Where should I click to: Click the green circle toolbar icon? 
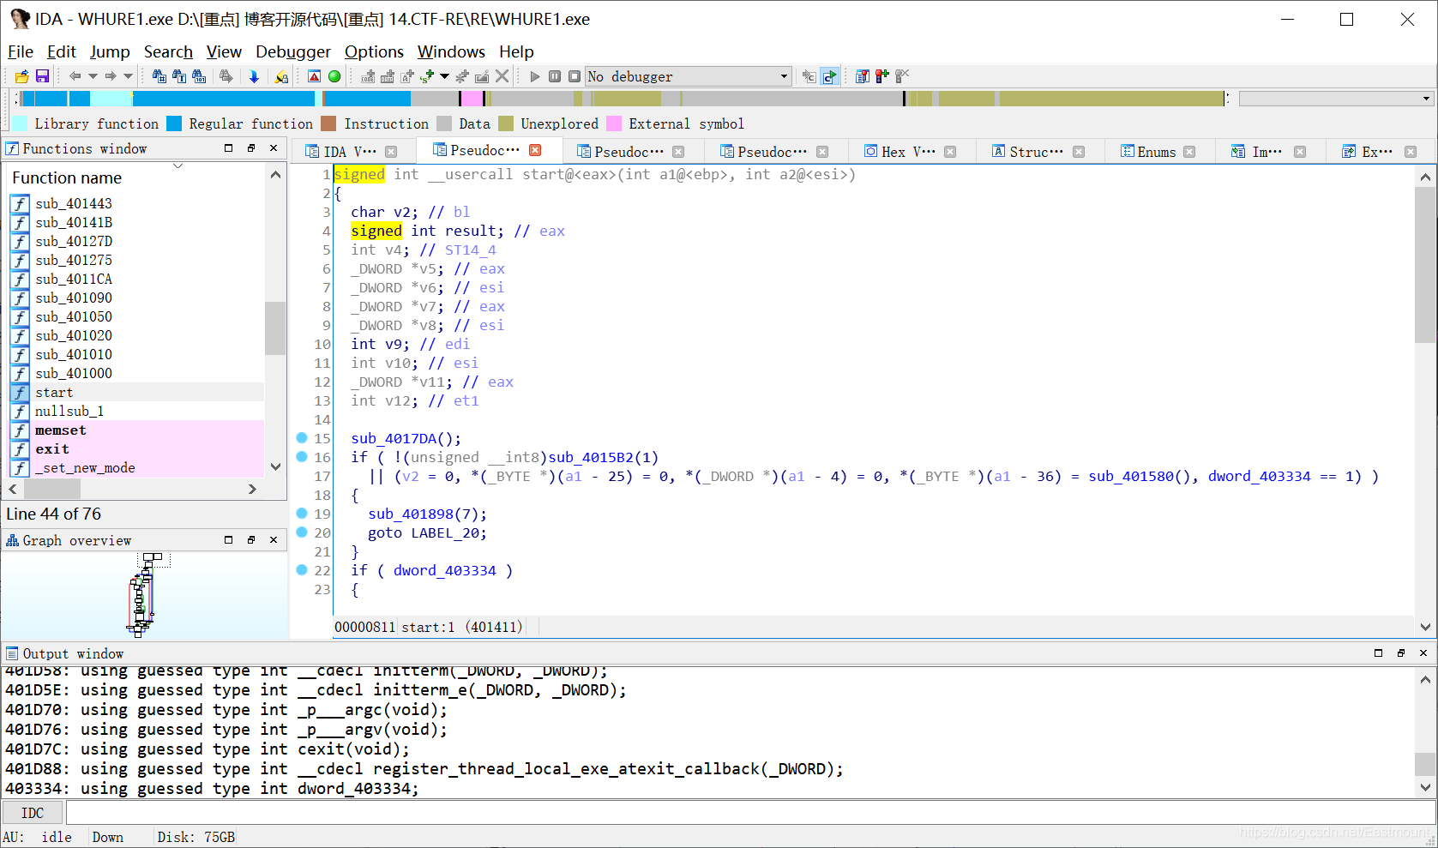(x=334, y=76)
